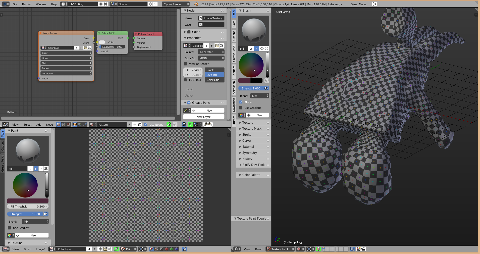The height and width of the screenshot is (254, 480).
Task: Click the New Layer button under Grease Pencil
Action: click(x=203, y=117)
